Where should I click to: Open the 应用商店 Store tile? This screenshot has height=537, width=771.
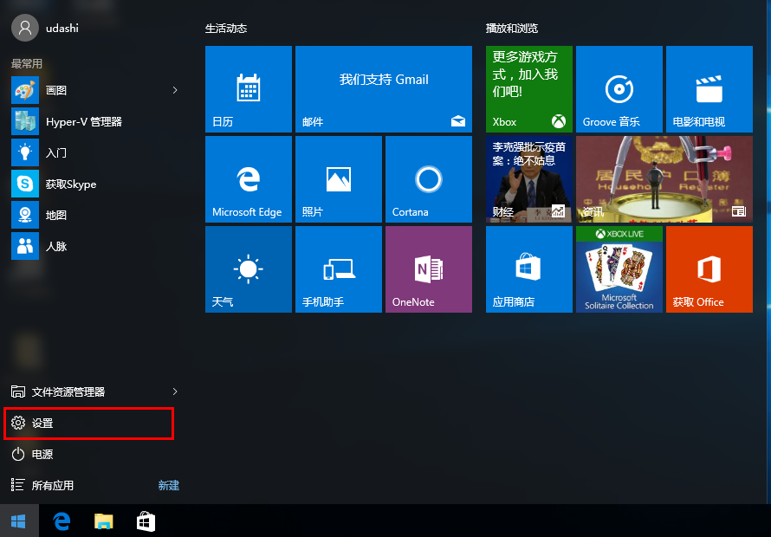[x=529, y=269]
